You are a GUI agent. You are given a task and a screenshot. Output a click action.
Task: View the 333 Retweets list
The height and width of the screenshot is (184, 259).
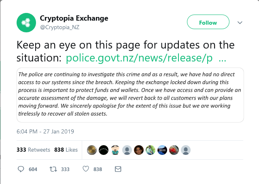click(x=33, y=150)
